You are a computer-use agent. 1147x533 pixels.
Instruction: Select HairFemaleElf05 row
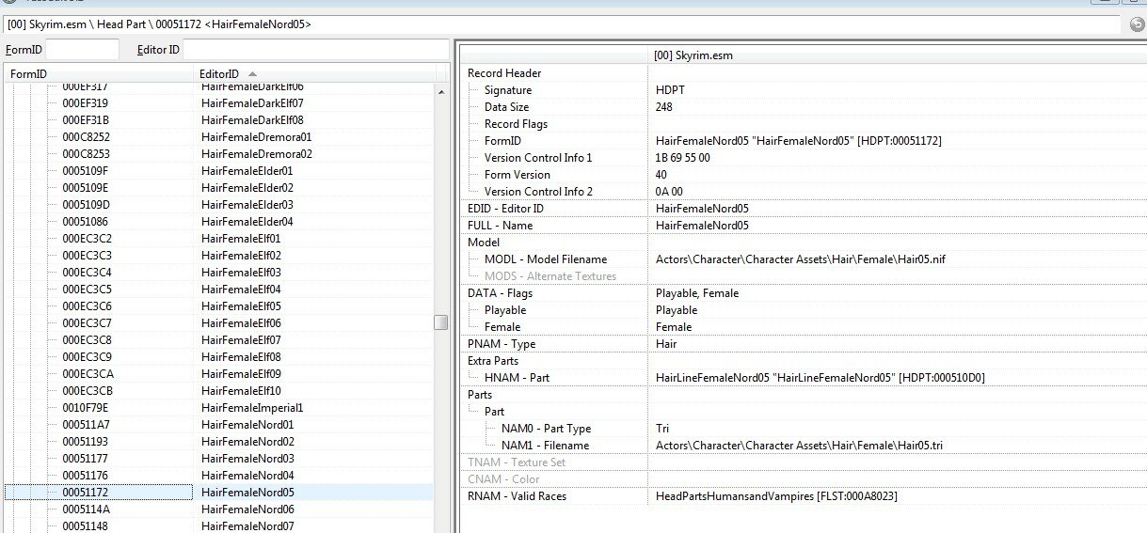pos(219,306)
